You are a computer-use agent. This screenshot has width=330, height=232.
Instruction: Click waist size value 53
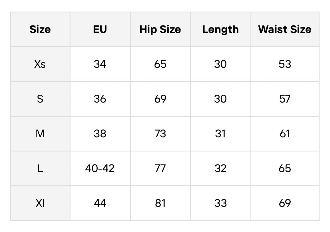[x=285, y=64]
